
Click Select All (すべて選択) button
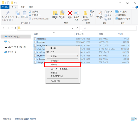pos(121,12)
